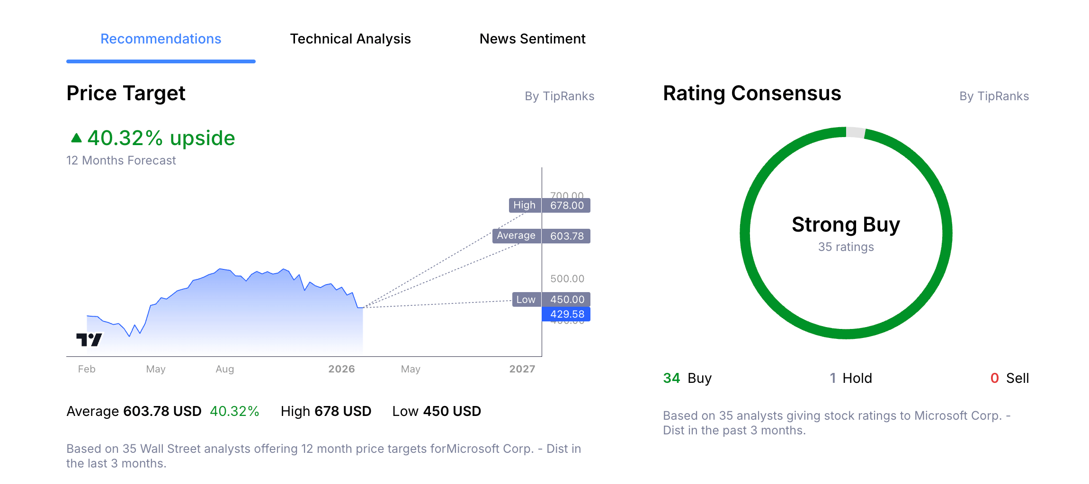Viewport: 1089px width, 484px height.
Task: Click Strong Buy text inside the donut chart
Action: [x=846, y=225]
